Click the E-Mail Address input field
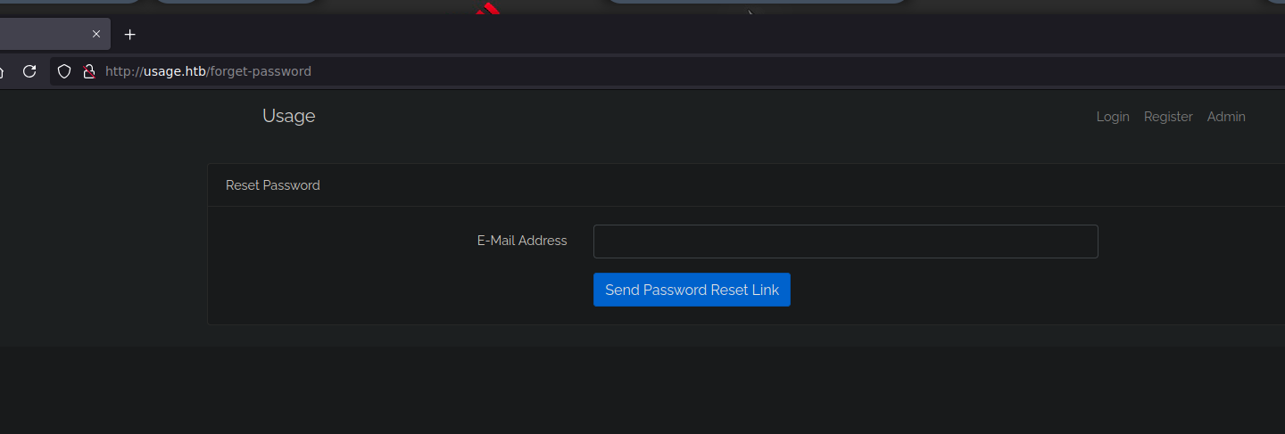The image size is (1285, 434). tap(845, 242)
